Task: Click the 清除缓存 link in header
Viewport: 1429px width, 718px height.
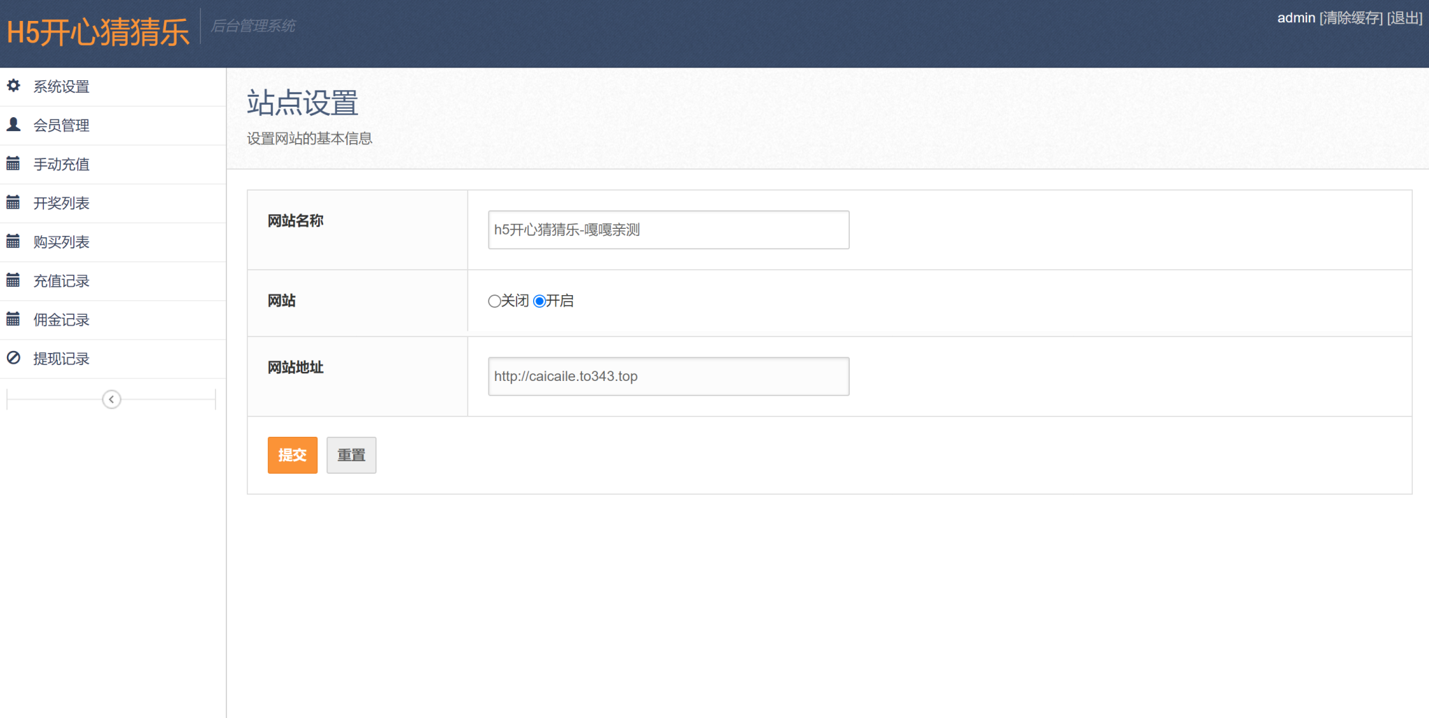Action: 1351,18
